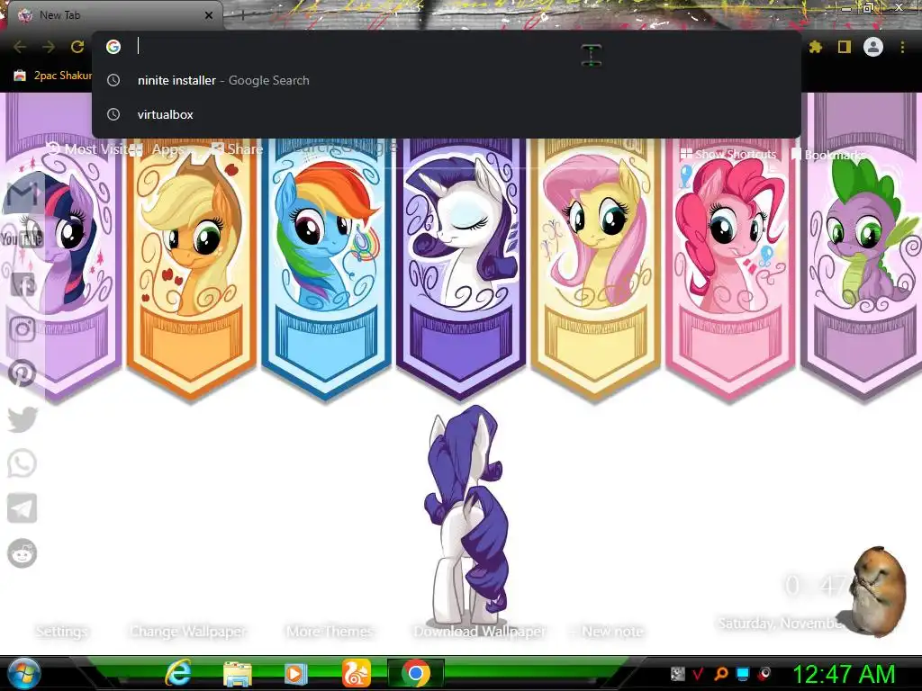Click the Share button on the page
Image resolution: width=922 pixels, height=691 pixels.
tap(238, 149)
